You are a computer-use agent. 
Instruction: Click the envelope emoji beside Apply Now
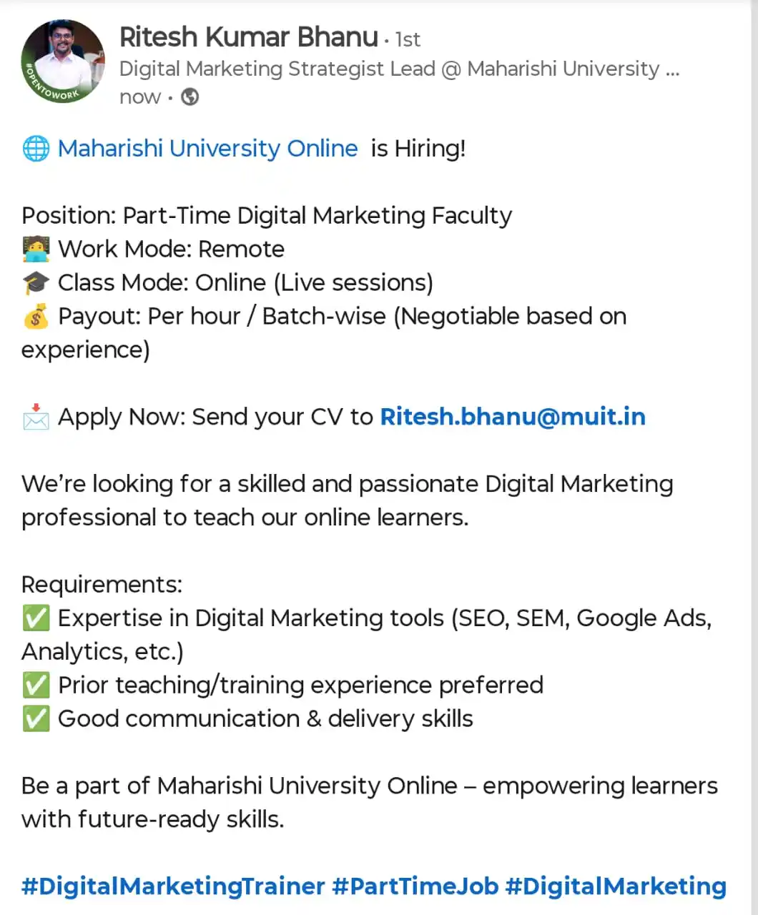point(36,417)
